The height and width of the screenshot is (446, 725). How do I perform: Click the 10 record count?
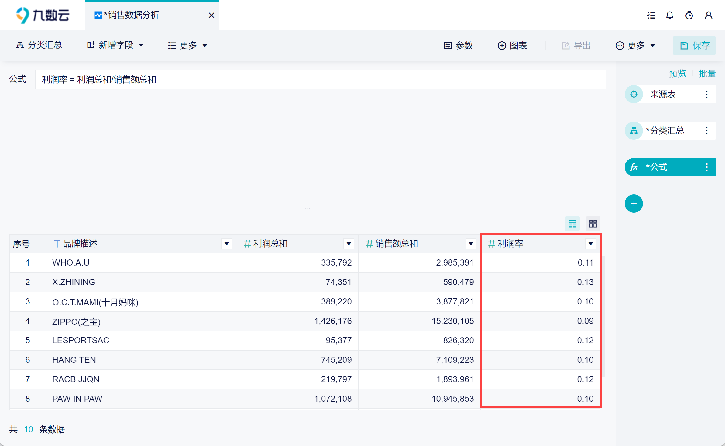point(29,429)
